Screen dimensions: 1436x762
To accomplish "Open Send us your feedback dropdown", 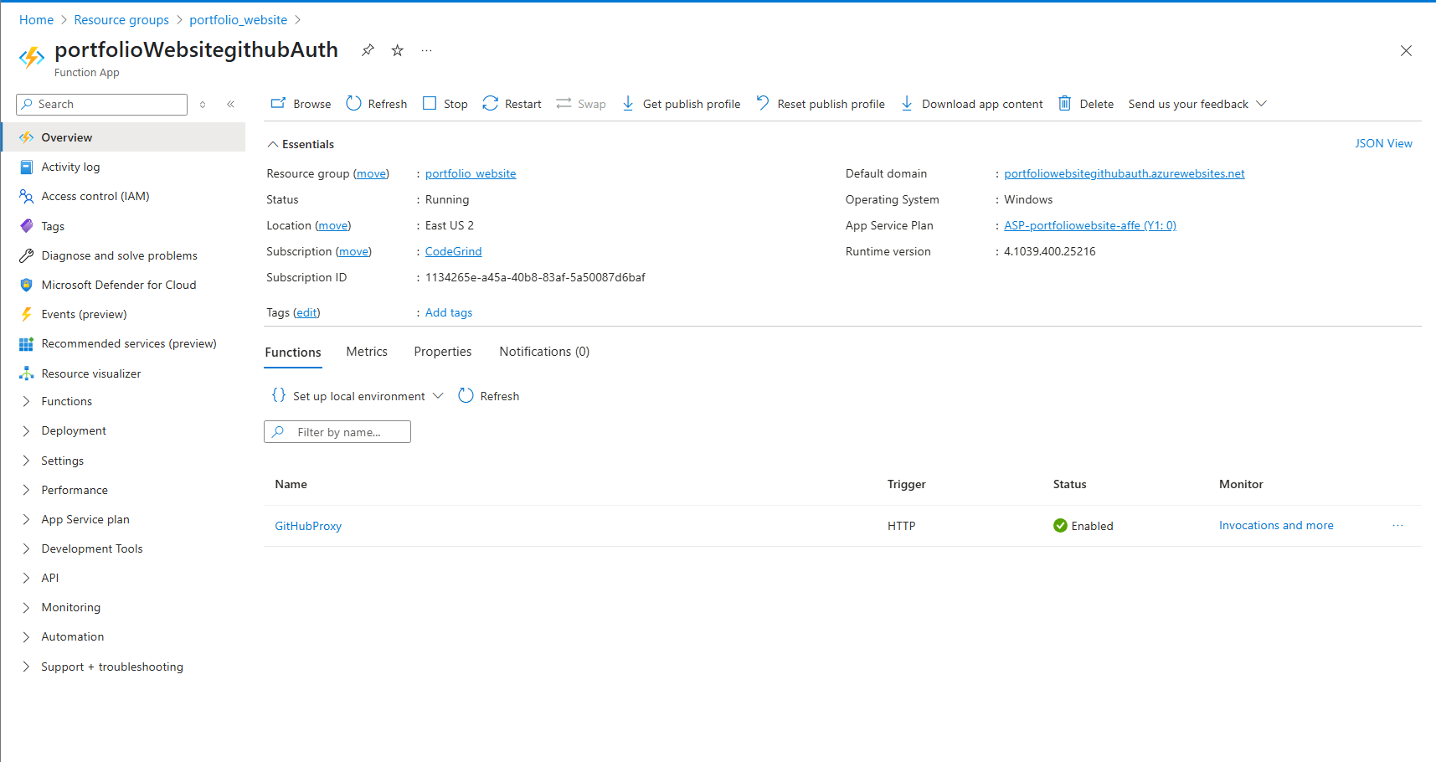I will click(x=1197, y=104).
